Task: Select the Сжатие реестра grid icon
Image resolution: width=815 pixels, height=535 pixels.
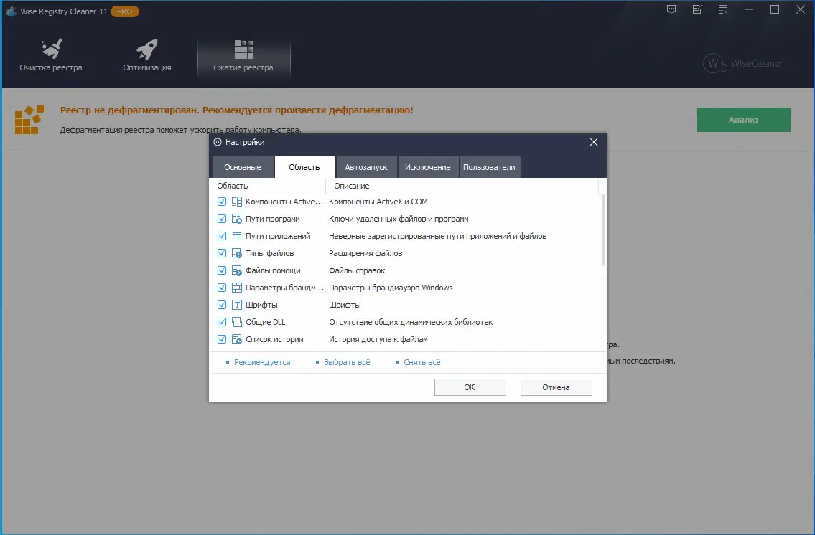Action: [x=243, y=49]
